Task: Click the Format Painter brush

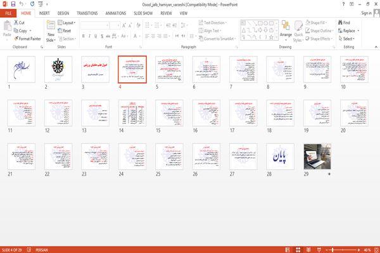Action: coord(16,39)
